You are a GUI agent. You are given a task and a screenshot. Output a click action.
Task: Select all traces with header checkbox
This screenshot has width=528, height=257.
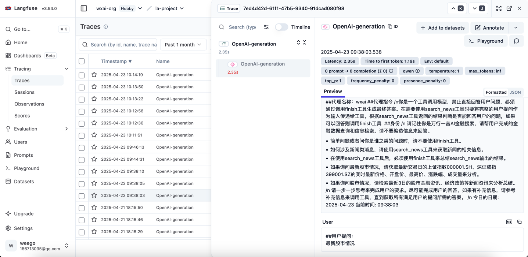82,61
